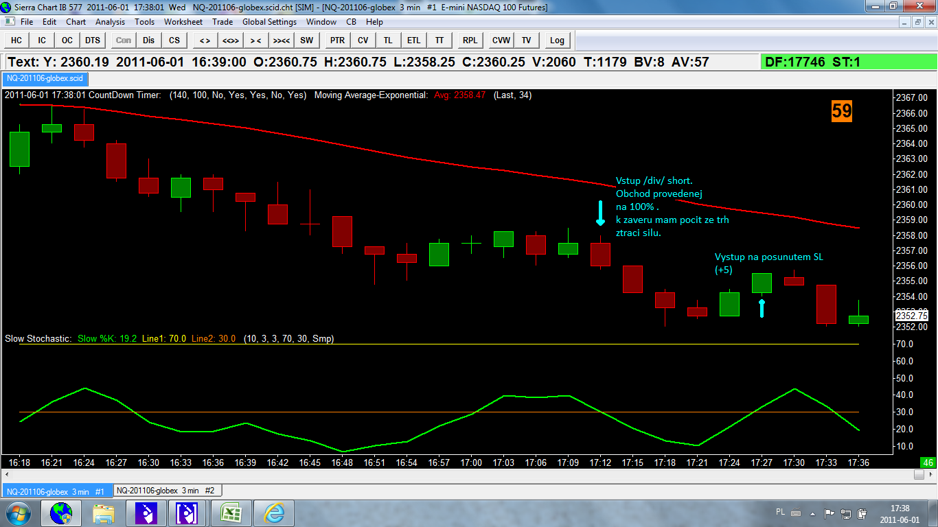Click the '>><<' toolbar button
The height and width of the screenshot is (527, 938).
click(282, 40)
